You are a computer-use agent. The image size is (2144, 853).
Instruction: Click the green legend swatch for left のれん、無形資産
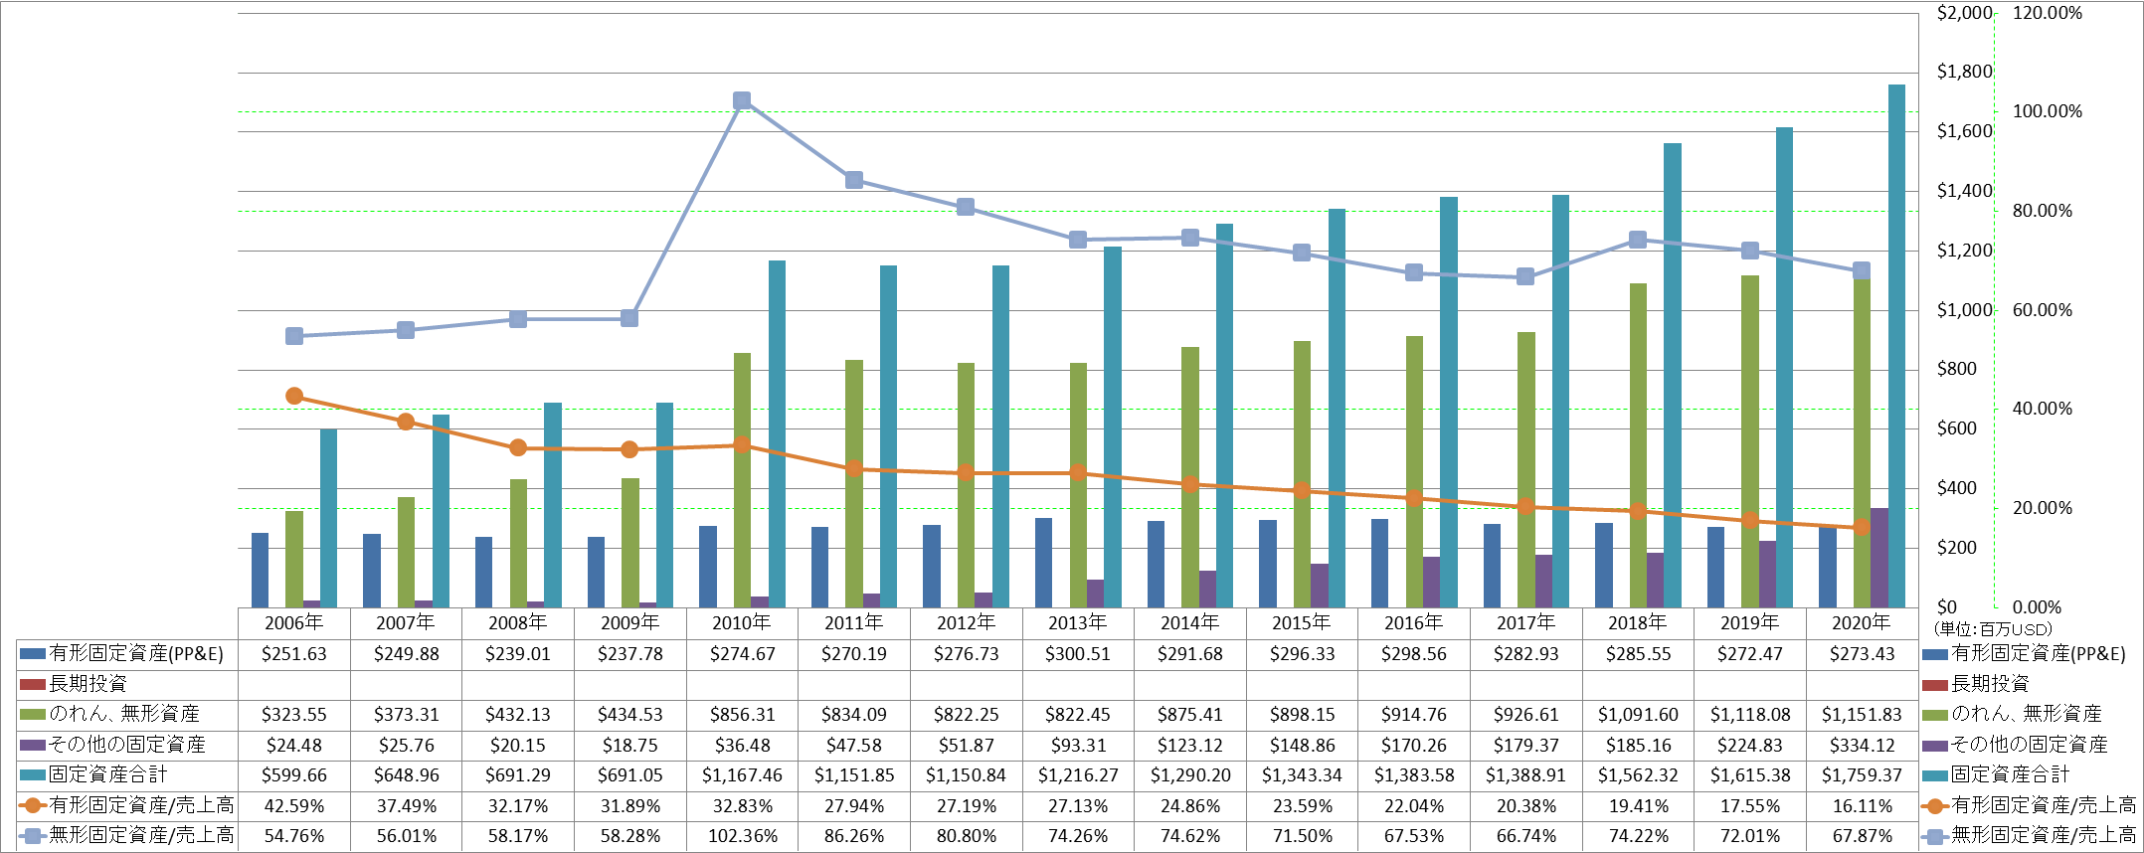click(33, 715)
